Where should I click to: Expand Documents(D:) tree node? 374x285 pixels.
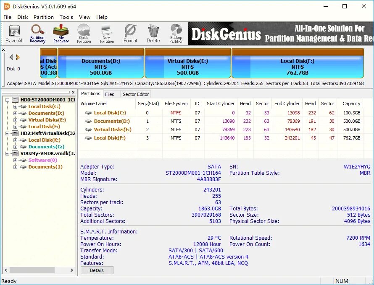15,113
